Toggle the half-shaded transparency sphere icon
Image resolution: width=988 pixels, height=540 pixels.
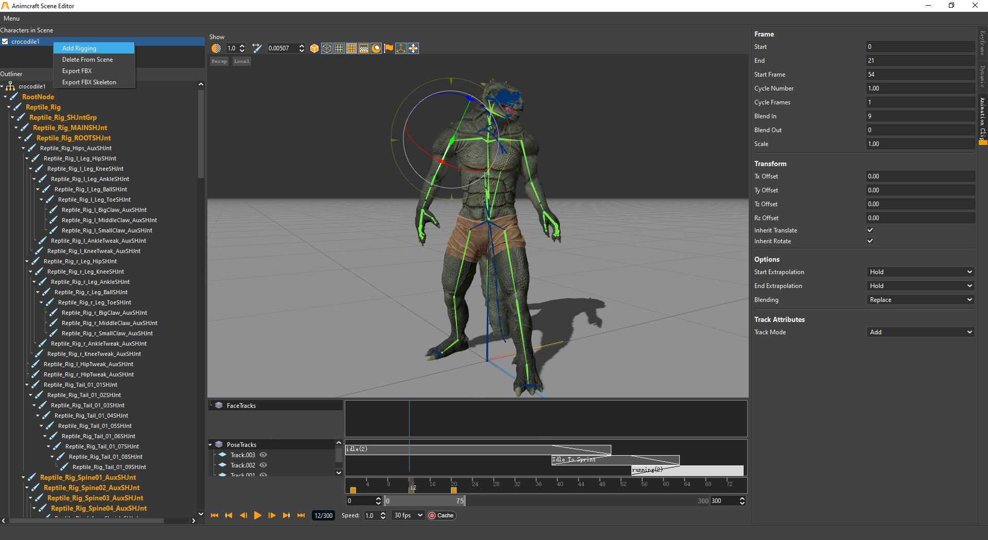pyautogui.click(x=216, y=48)
